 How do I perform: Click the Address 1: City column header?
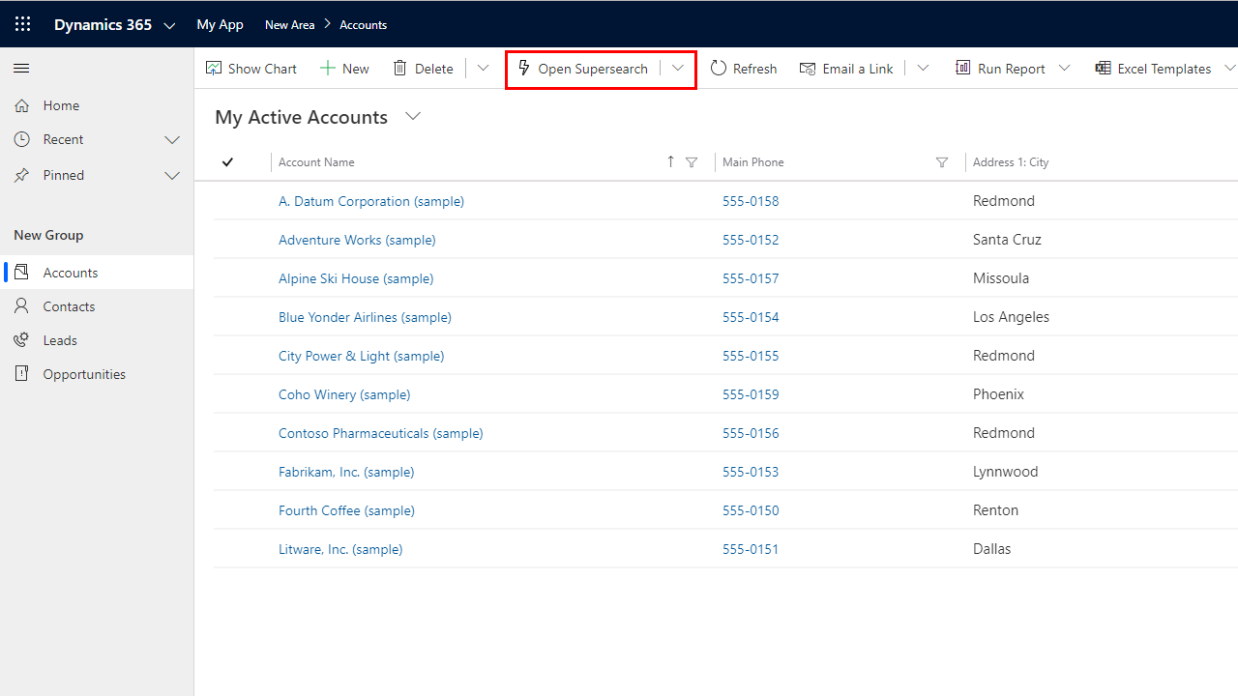(1011, 162)
